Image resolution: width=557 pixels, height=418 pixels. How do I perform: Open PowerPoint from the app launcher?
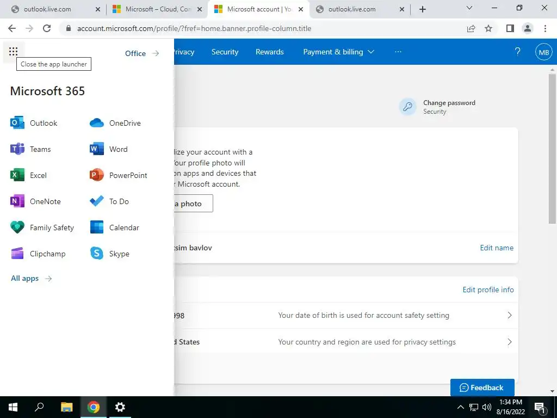click(118, 175)
